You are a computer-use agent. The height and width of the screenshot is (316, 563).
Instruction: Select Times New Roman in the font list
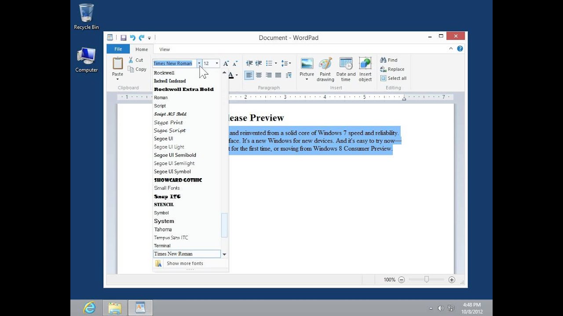coord(186,254)
